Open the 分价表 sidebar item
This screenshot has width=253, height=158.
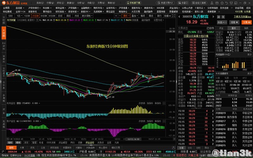pyautogui.click(x=4, y=85)
